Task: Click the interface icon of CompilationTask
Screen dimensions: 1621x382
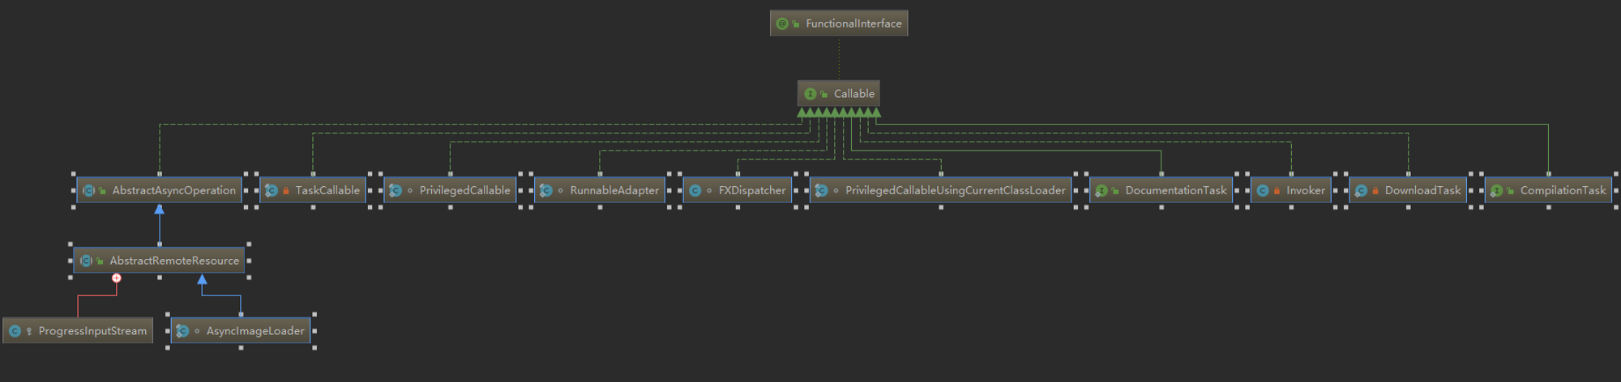Action: pos(1496,191)
